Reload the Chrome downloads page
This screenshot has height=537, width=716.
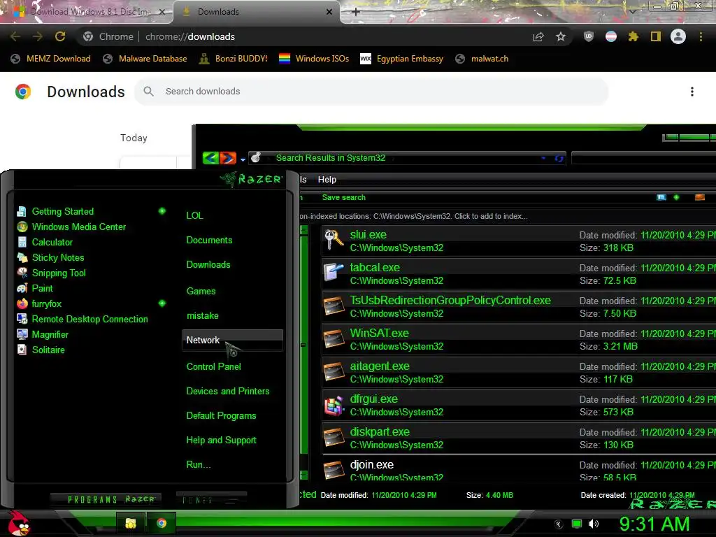(60, 36)
